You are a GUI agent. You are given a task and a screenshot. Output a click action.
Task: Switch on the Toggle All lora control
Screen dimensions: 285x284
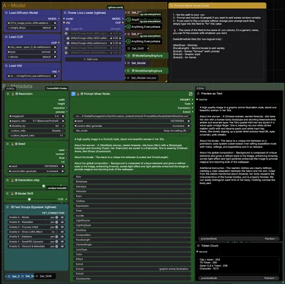(67, 29)
